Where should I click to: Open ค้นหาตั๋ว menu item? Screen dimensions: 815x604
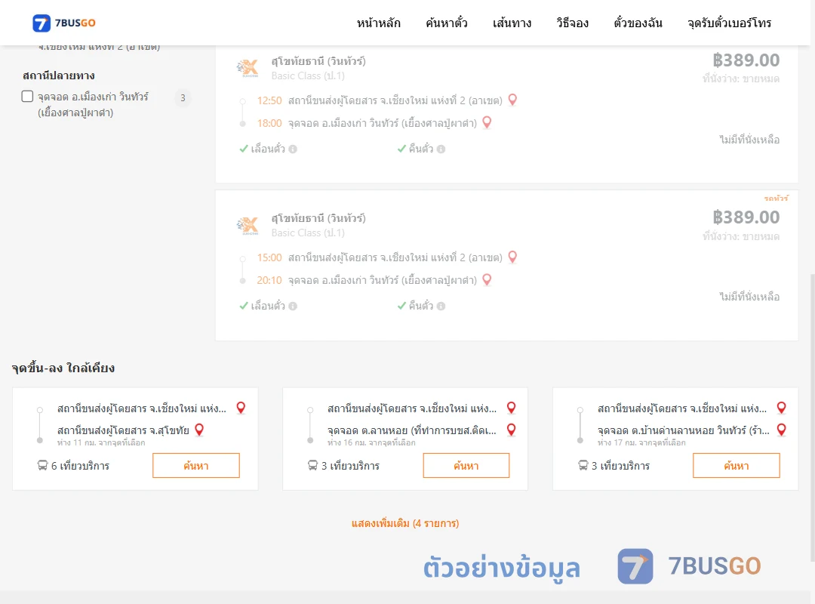tap(447, 23)
